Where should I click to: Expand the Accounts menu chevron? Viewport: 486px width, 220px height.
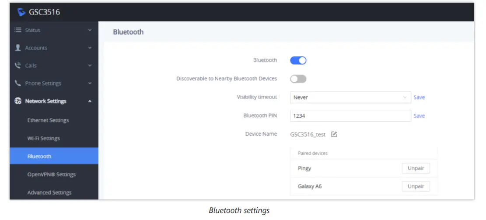coord(90,48)
